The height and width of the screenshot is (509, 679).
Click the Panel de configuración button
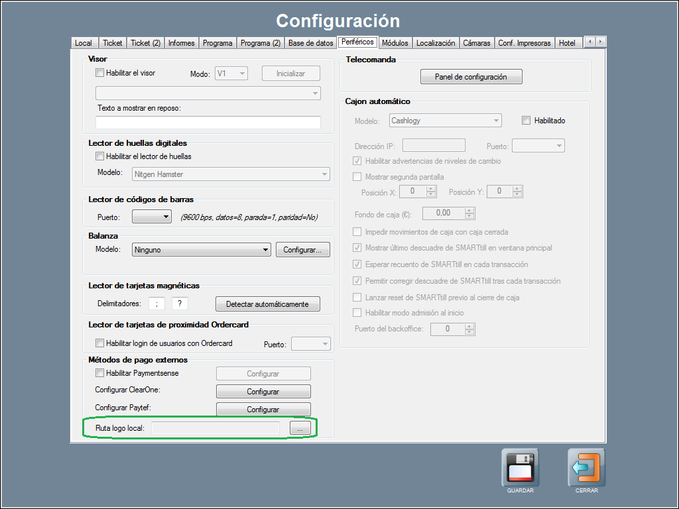471,77
